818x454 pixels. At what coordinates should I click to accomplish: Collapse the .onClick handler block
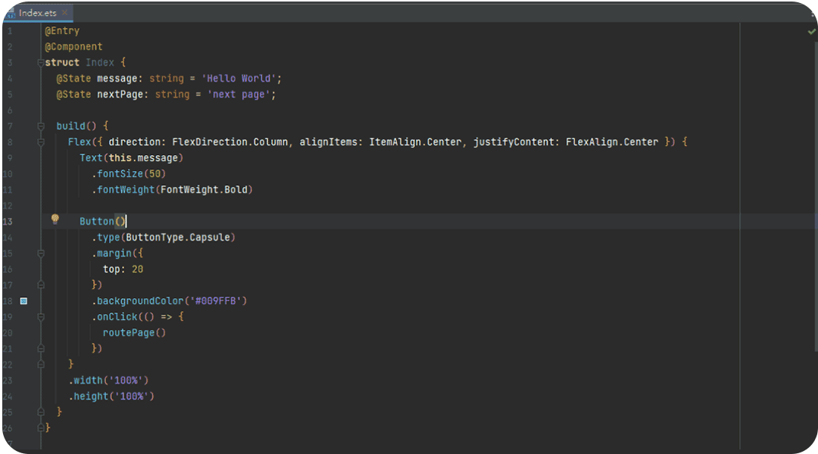tap(40, 317)
